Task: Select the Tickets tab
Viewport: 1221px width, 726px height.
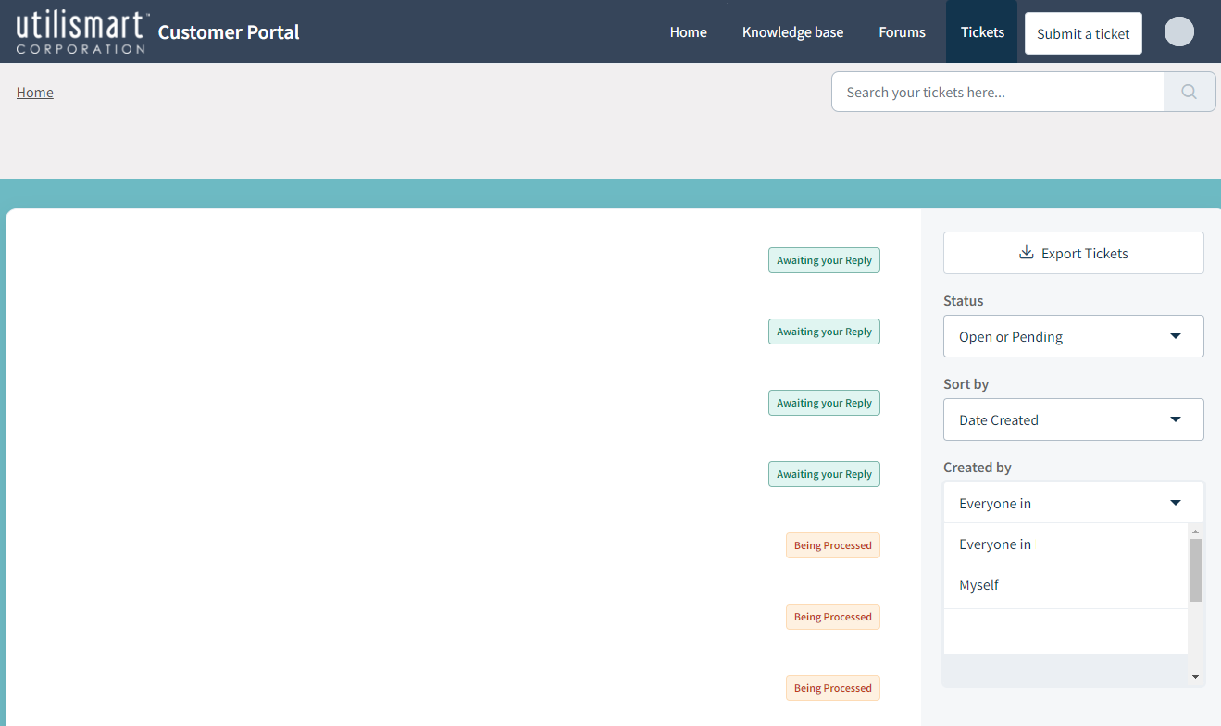Action: [982, 31]
